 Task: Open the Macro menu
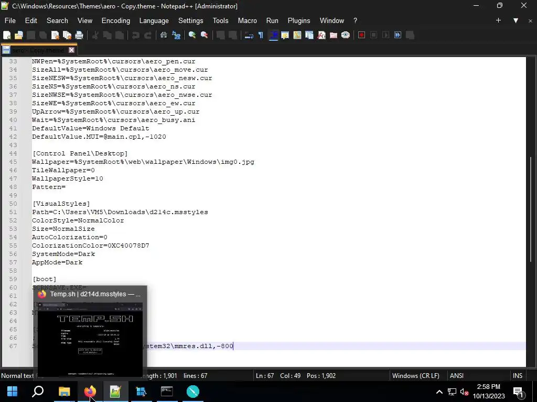248,20
